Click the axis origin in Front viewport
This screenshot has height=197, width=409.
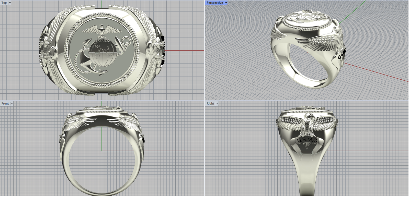click(102, 151)
